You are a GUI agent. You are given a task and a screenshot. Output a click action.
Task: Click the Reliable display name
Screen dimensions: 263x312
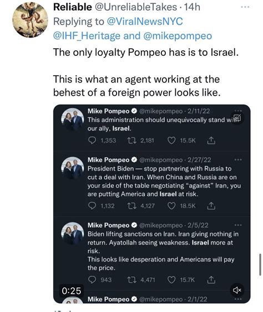73,7
